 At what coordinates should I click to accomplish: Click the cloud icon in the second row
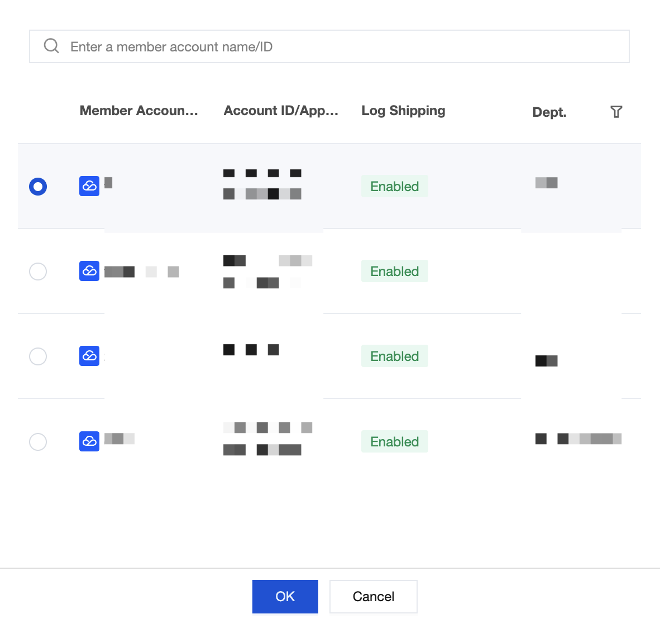[89, 271]
